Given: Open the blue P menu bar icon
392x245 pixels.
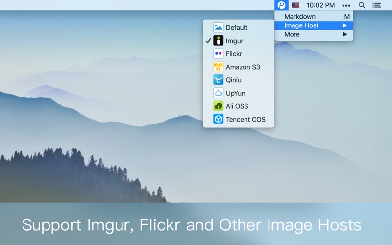Looking at the screenshot, I should point(281,5).
